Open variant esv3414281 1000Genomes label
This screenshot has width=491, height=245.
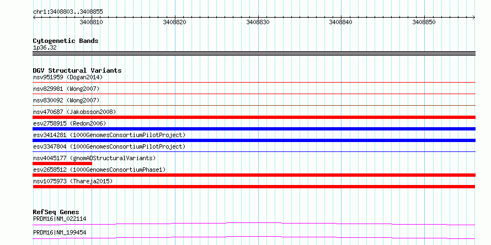point(109,135)
